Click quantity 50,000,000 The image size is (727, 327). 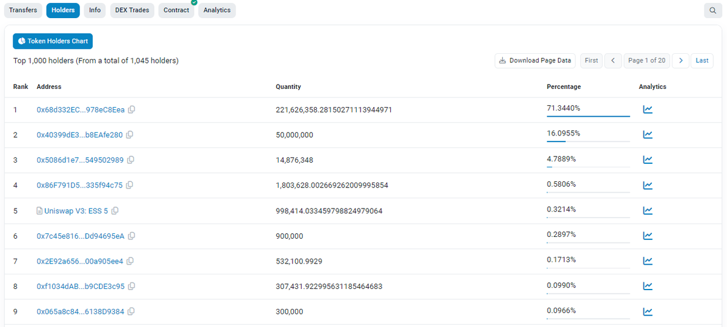[x=294, y=135]
